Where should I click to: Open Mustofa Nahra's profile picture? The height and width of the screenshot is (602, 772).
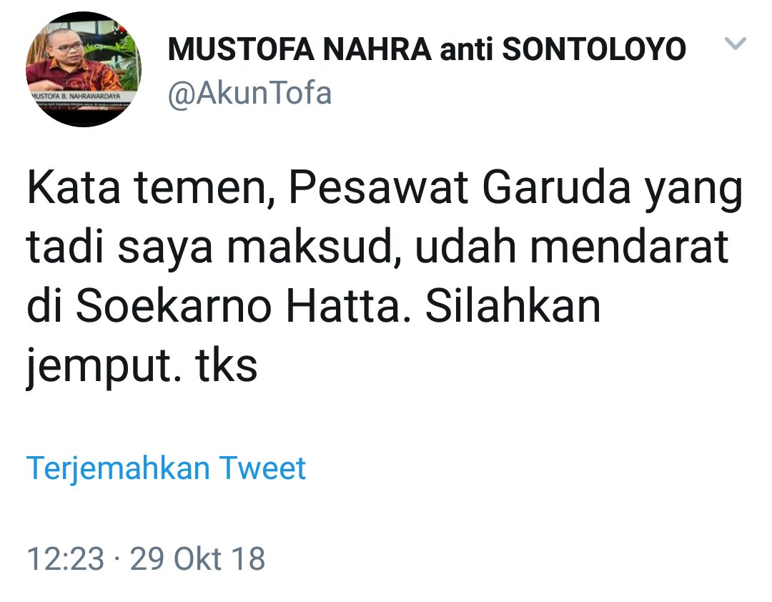[84, 69]
